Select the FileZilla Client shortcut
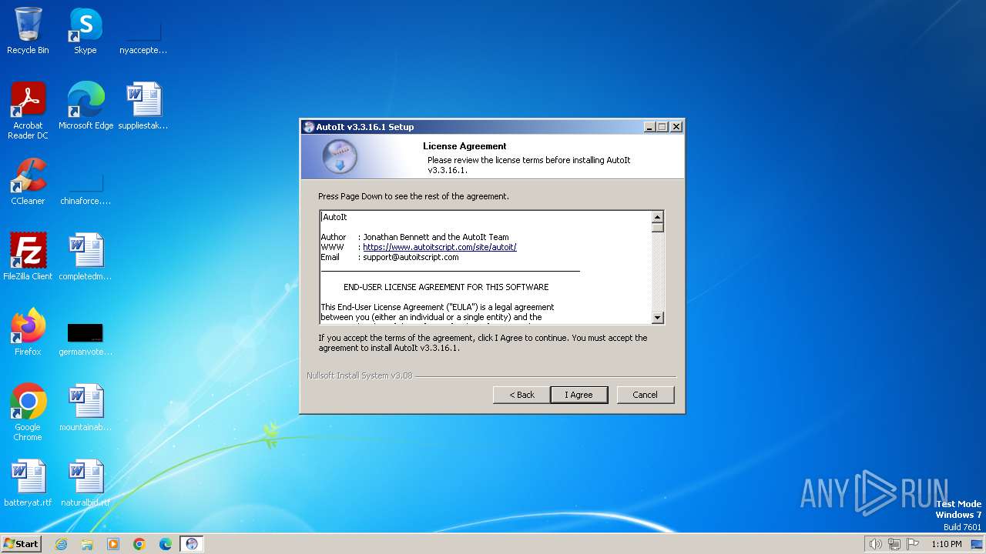 point(28,257)
